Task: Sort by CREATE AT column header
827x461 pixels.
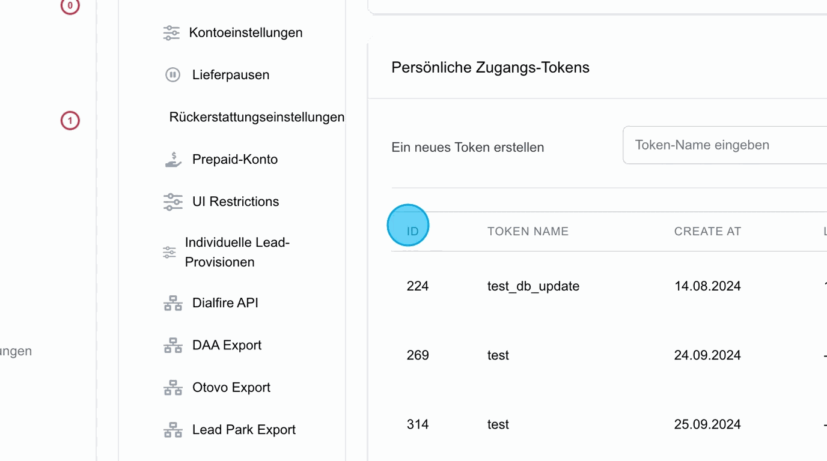Action: coord(707,231)
